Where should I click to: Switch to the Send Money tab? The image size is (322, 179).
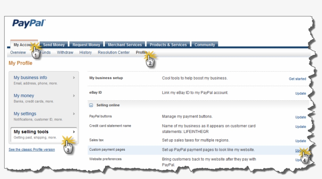tap(54, 44)
